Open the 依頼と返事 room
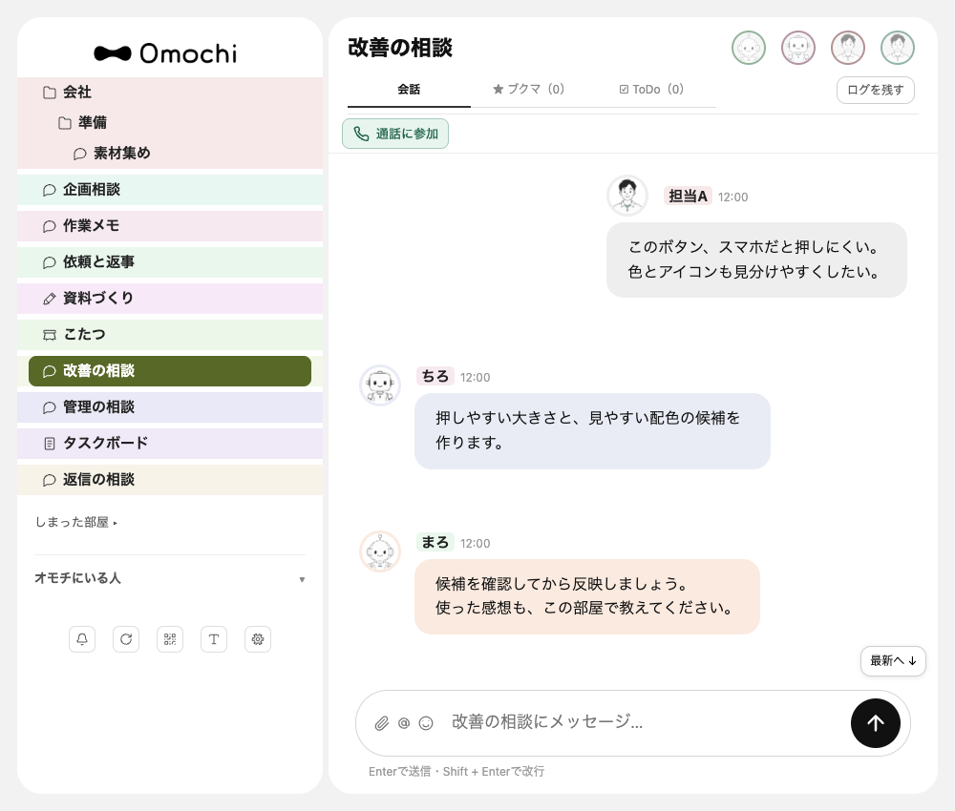The height and width of the screenshot is (811, 955). pyautogui.click(x=170, y=262)
